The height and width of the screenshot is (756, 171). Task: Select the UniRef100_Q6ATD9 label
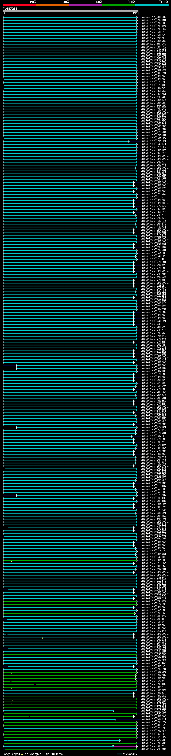coord(153,368)
